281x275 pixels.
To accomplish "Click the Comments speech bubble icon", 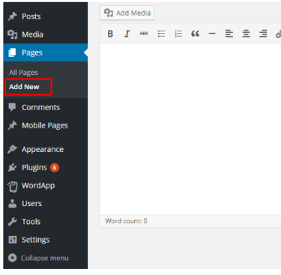I will tap(12, 107).
